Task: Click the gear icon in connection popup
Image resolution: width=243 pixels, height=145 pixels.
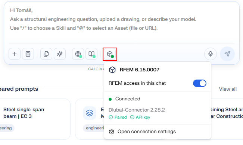Action: coord(112,132)
